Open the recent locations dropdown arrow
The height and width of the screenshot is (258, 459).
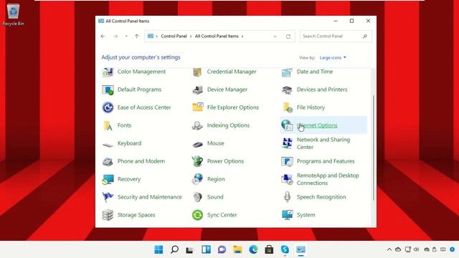click(126, 37)
